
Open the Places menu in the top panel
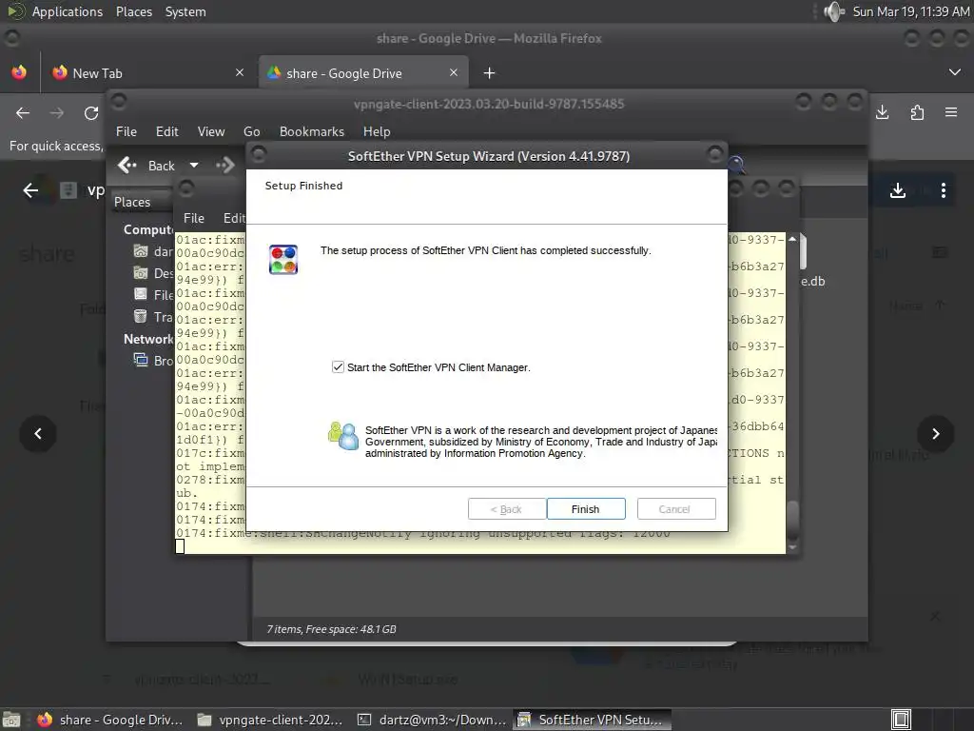tap(134, 11)
